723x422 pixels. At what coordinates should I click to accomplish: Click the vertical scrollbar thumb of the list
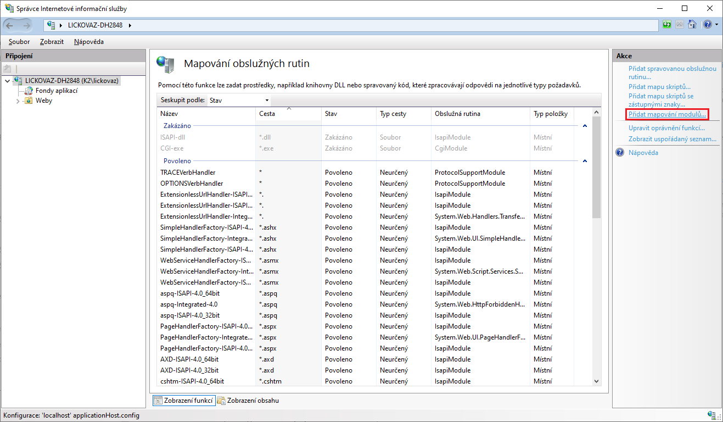[597, 167]
